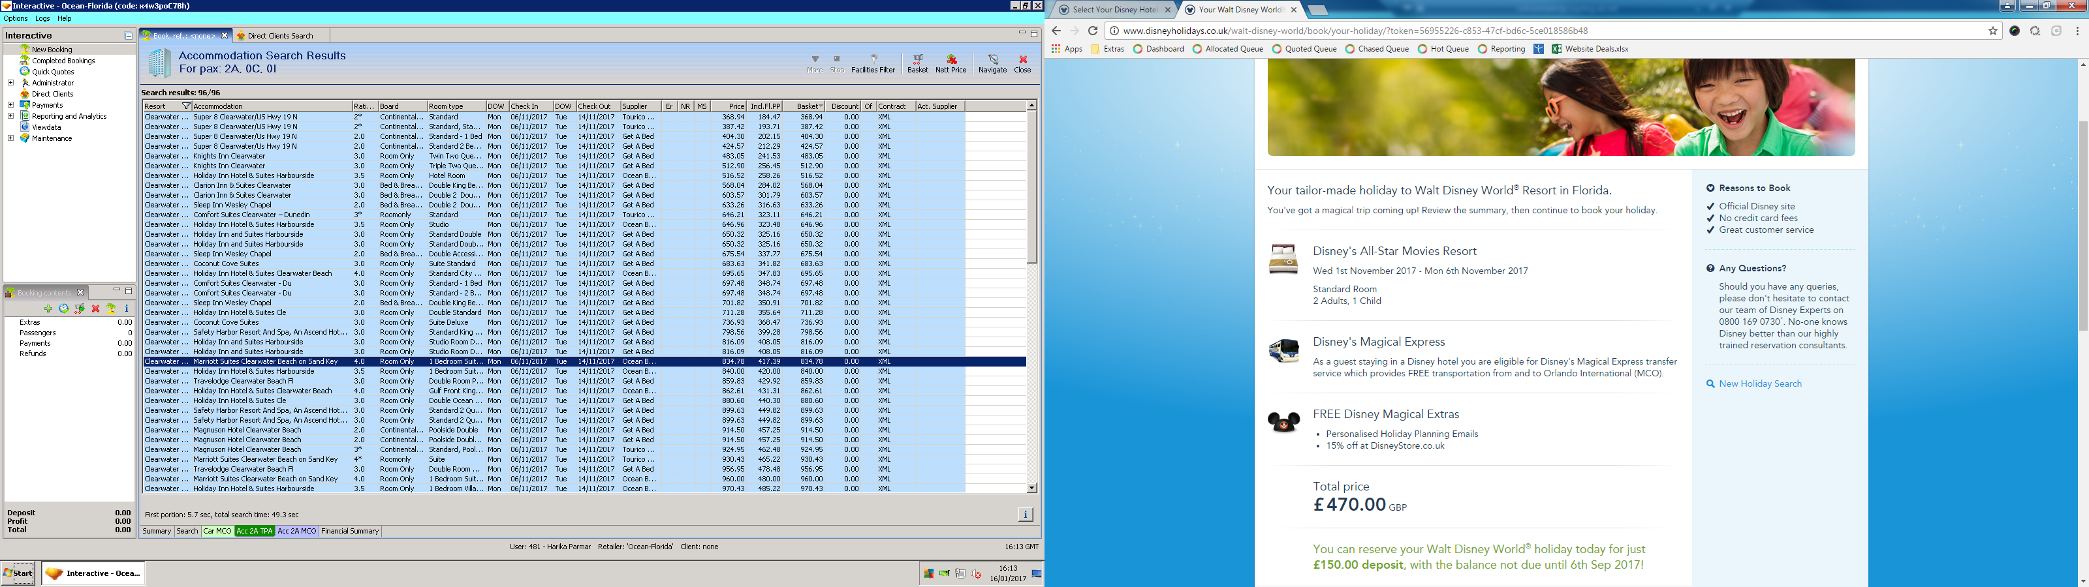2089x587 pixels.
Task: Click the Basket column header sort arrow
Action: (821, 106)
